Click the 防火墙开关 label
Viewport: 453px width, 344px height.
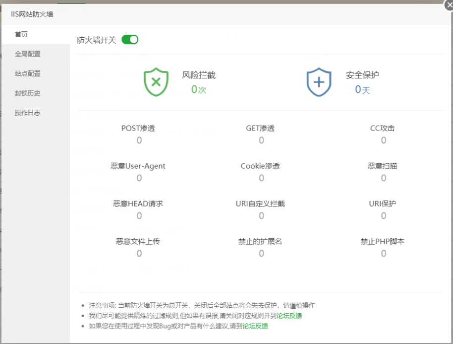[x=97, y=40]
